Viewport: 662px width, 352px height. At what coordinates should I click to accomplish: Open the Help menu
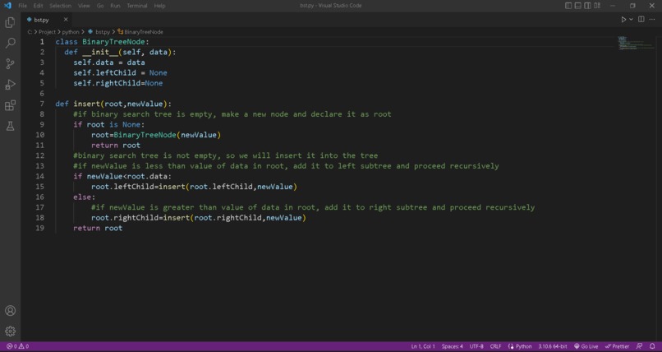(159, 6)
